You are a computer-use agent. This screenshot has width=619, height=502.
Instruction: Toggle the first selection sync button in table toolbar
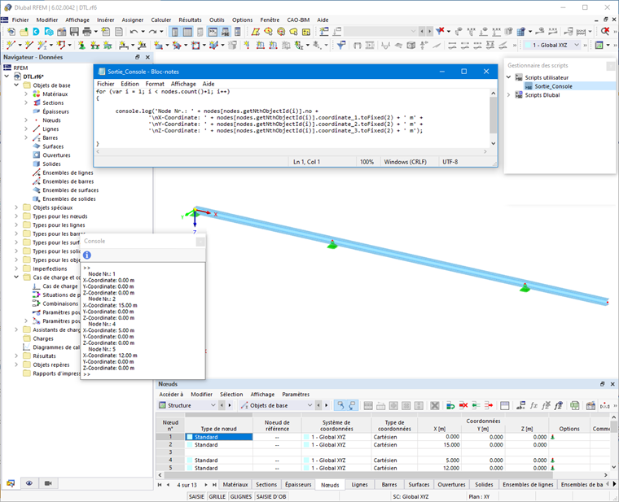[340, 405]
